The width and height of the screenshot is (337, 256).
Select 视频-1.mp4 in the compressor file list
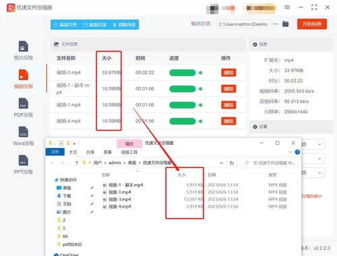pos(69,105)
